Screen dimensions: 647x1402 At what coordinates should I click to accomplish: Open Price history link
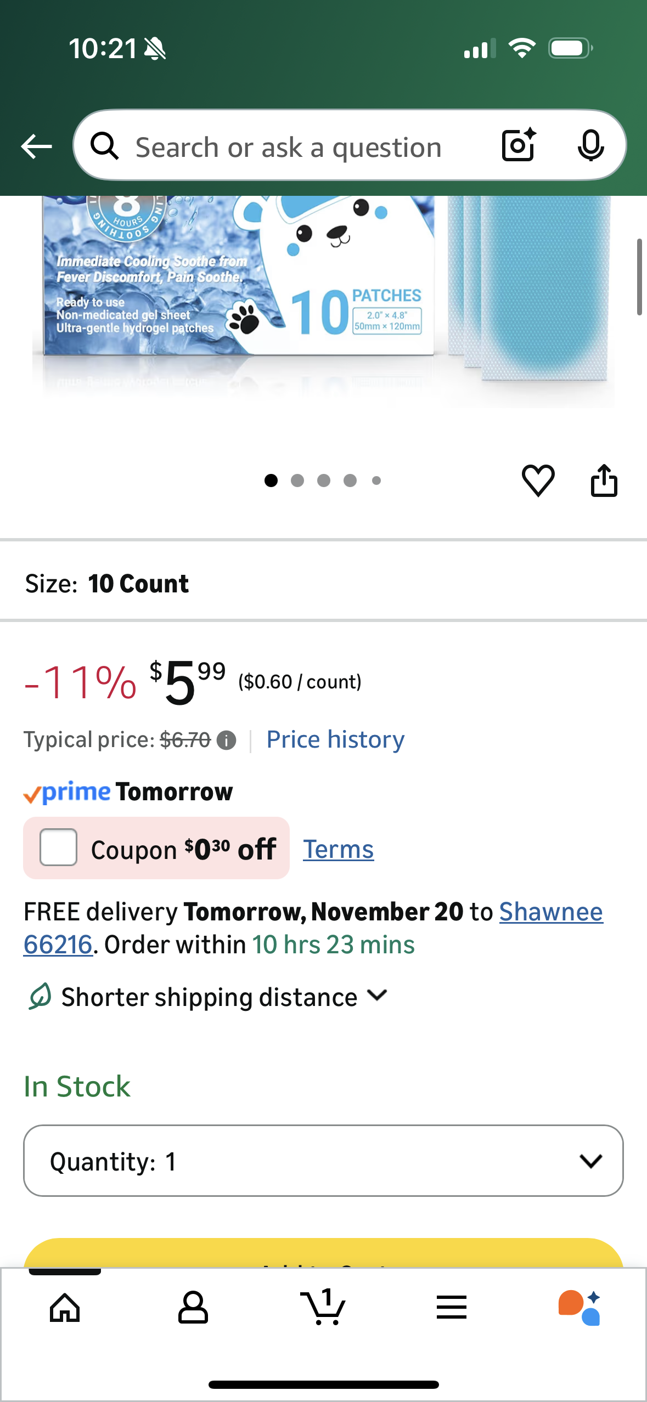click(x=335, y=739)
